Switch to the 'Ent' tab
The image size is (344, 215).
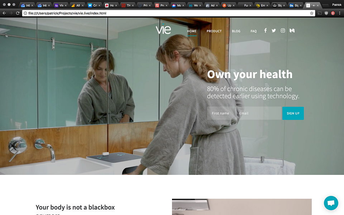coord(261,5)
